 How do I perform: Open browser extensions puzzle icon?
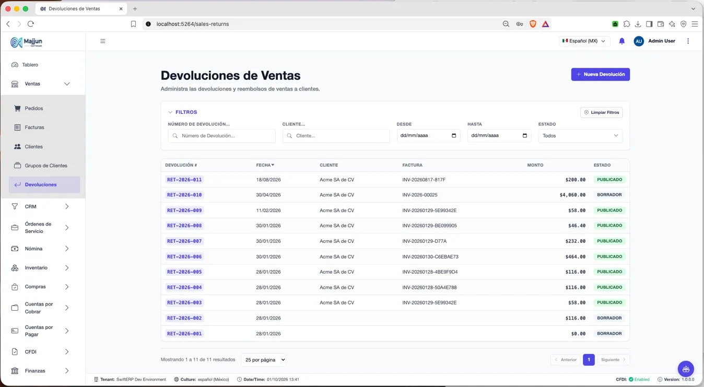pyautogui.click(x=627, y=24)
